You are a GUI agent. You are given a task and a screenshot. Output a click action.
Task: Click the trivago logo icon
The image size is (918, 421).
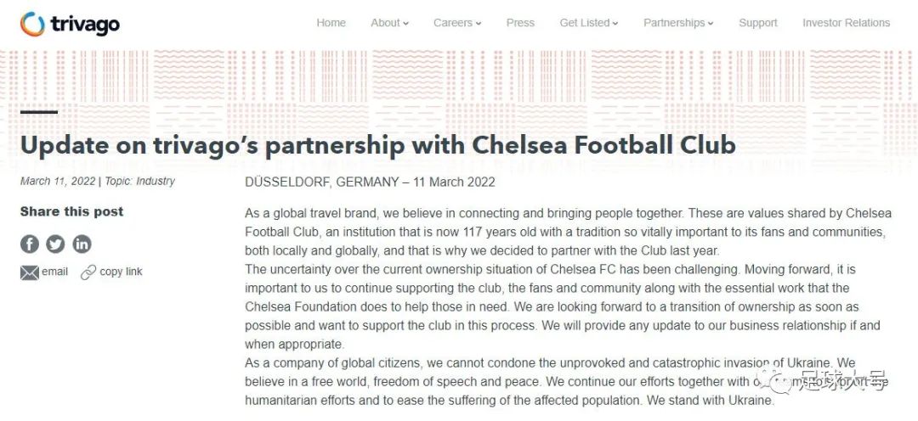pyautogui.click(x=32, y=24)
